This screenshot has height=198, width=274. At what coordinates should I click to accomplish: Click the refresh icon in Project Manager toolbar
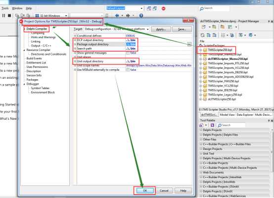[202, 35]
